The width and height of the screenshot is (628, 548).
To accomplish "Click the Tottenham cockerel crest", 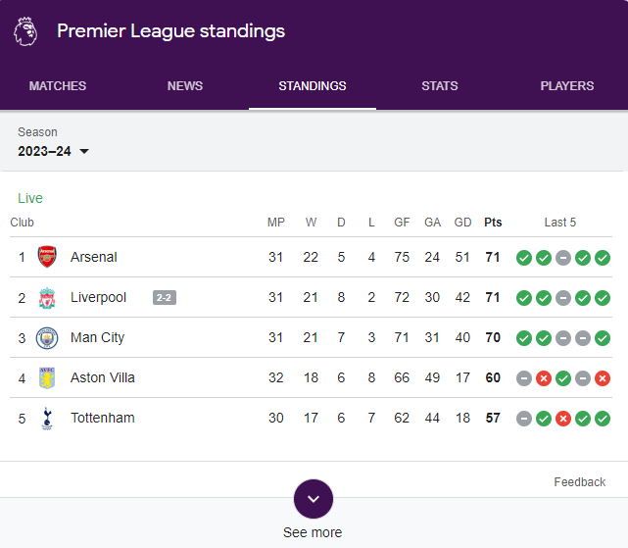I will pos(47,419).
